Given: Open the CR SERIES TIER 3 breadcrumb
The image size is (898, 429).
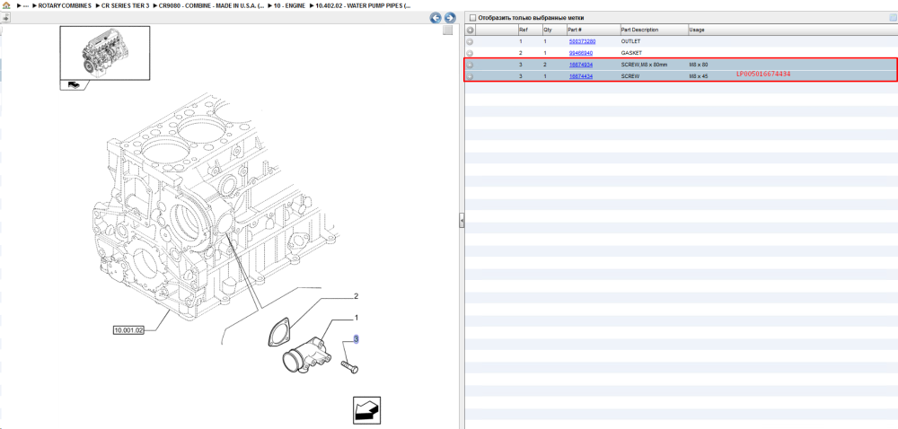Looking at the screenshot, I should pos(126,5).
